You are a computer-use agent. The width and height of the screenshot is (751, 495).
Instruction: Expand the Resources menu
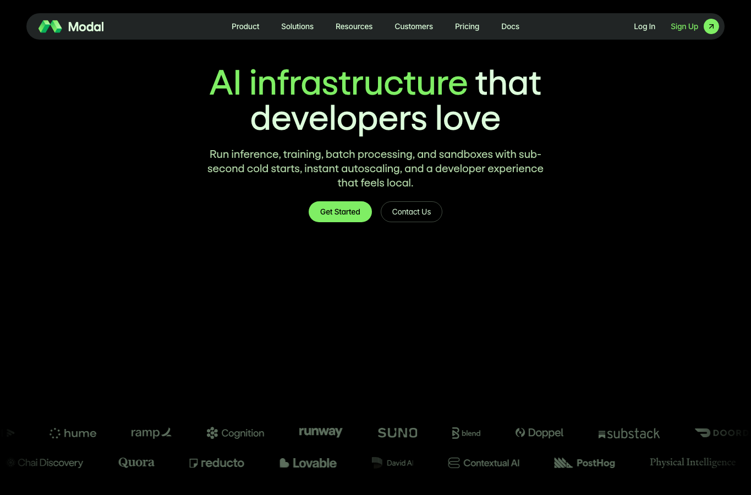tap(354, 26)
